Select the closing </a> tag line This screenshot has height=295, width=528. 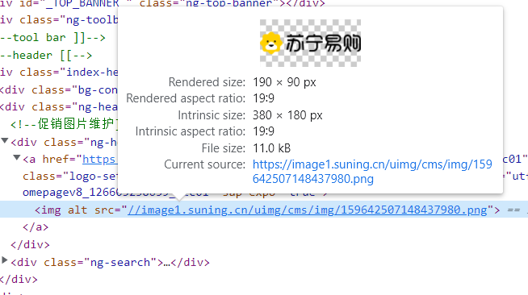click(x=36, y=227)
